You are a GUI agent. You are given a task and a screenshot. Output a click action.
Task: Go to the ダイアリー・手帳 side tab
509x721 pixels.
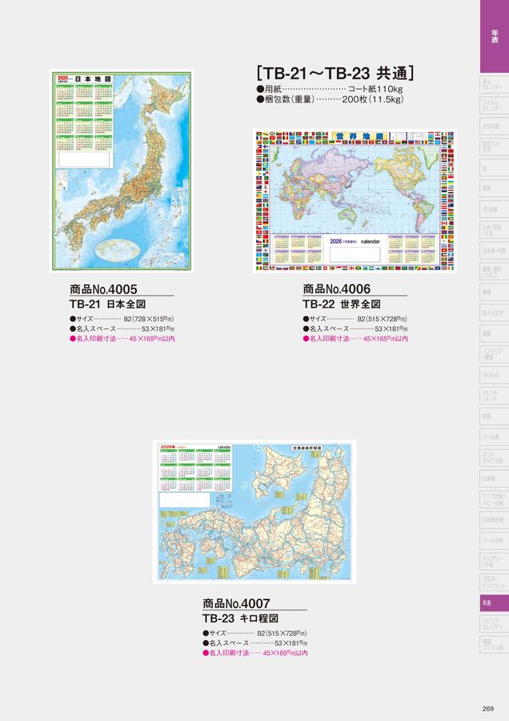tap(495, 562)
